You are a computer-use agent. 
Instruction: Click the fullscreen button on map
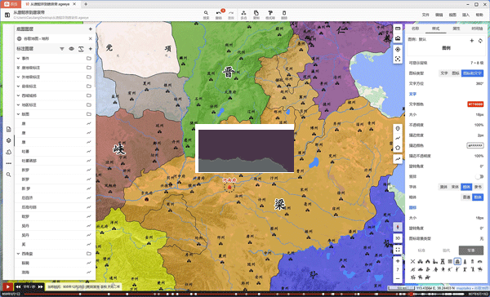point(398,250)
